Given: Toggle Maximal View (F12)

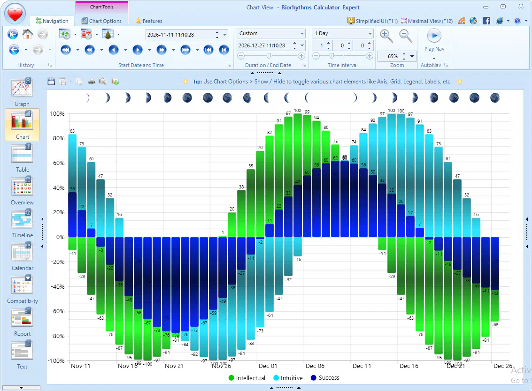Looking at the screenshot, I should pyautogui.click(x=427, y=21).
